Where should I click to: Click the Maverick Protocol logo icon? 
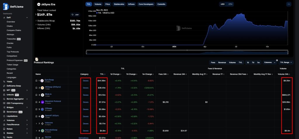pos(42,102)
